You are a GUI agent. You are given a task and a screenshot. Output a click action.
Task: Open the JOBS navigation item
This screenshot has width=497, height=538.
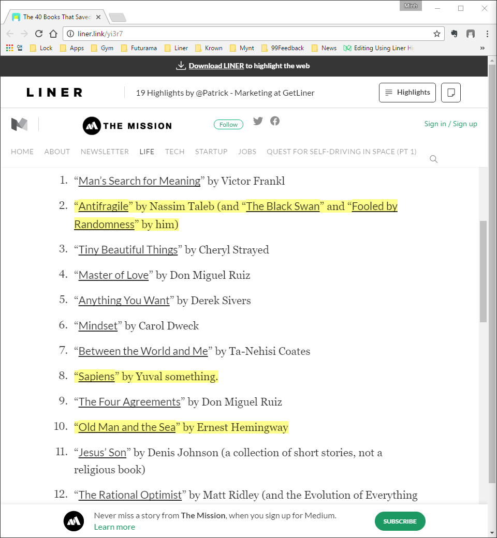(x=247, y=152)
